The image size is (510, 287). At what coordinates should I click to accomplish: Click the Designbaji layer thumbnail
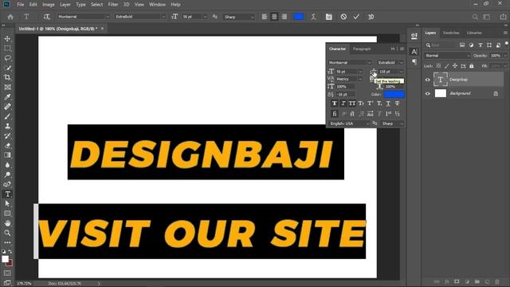point(441,80)
